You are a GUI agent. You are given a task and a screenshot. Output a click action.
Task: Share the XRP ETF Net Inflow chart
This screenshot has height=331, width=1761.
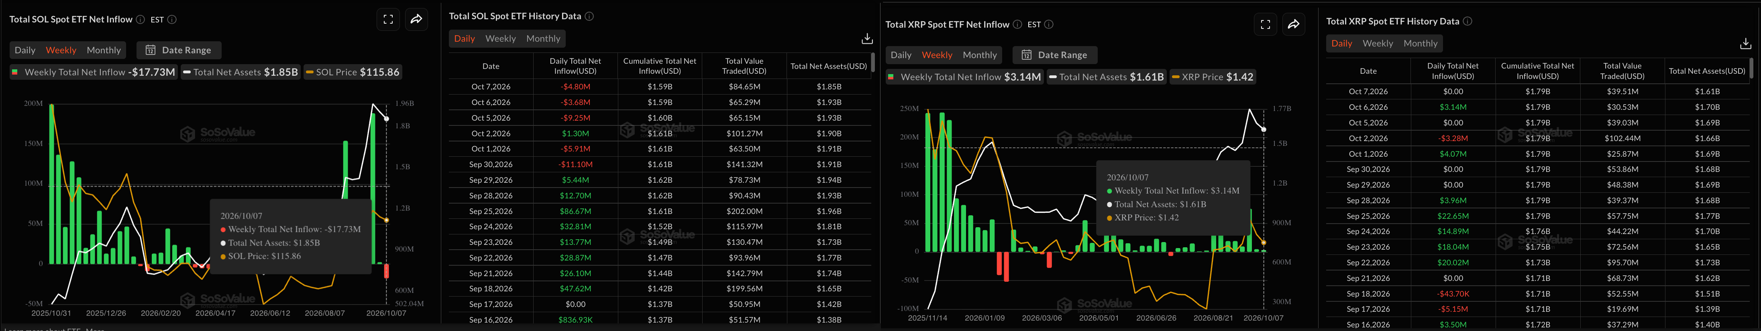coord(1293,24)
